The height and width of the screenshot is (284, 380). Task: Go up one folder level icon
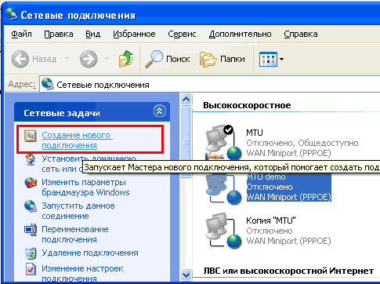click(126, 59)
